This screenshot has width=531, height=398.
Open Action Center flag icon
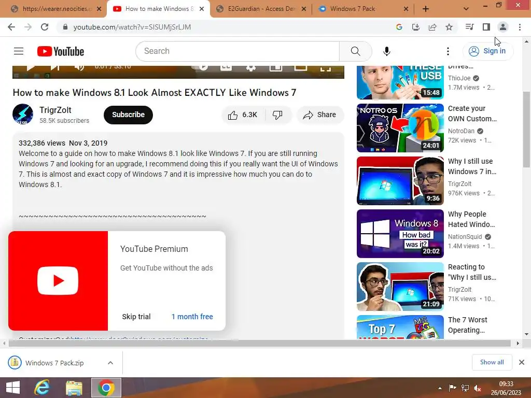coord(452,388)
